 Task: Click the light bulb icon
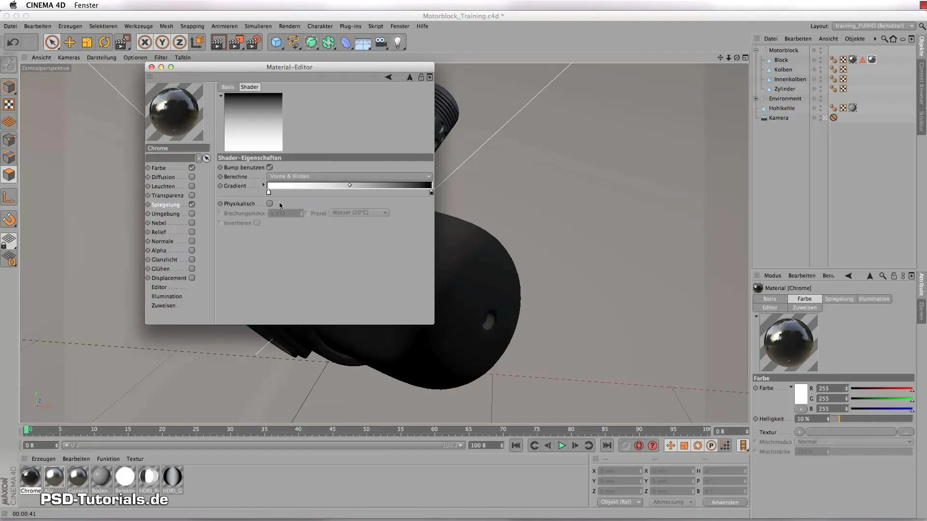pyautogui.click(x=398, y=42)
